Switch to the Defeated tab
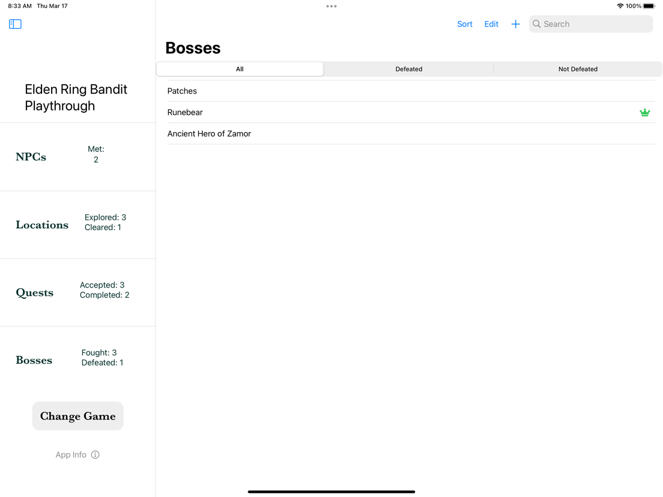The width and height of the screenshot is (663, 497). (409, 69)
